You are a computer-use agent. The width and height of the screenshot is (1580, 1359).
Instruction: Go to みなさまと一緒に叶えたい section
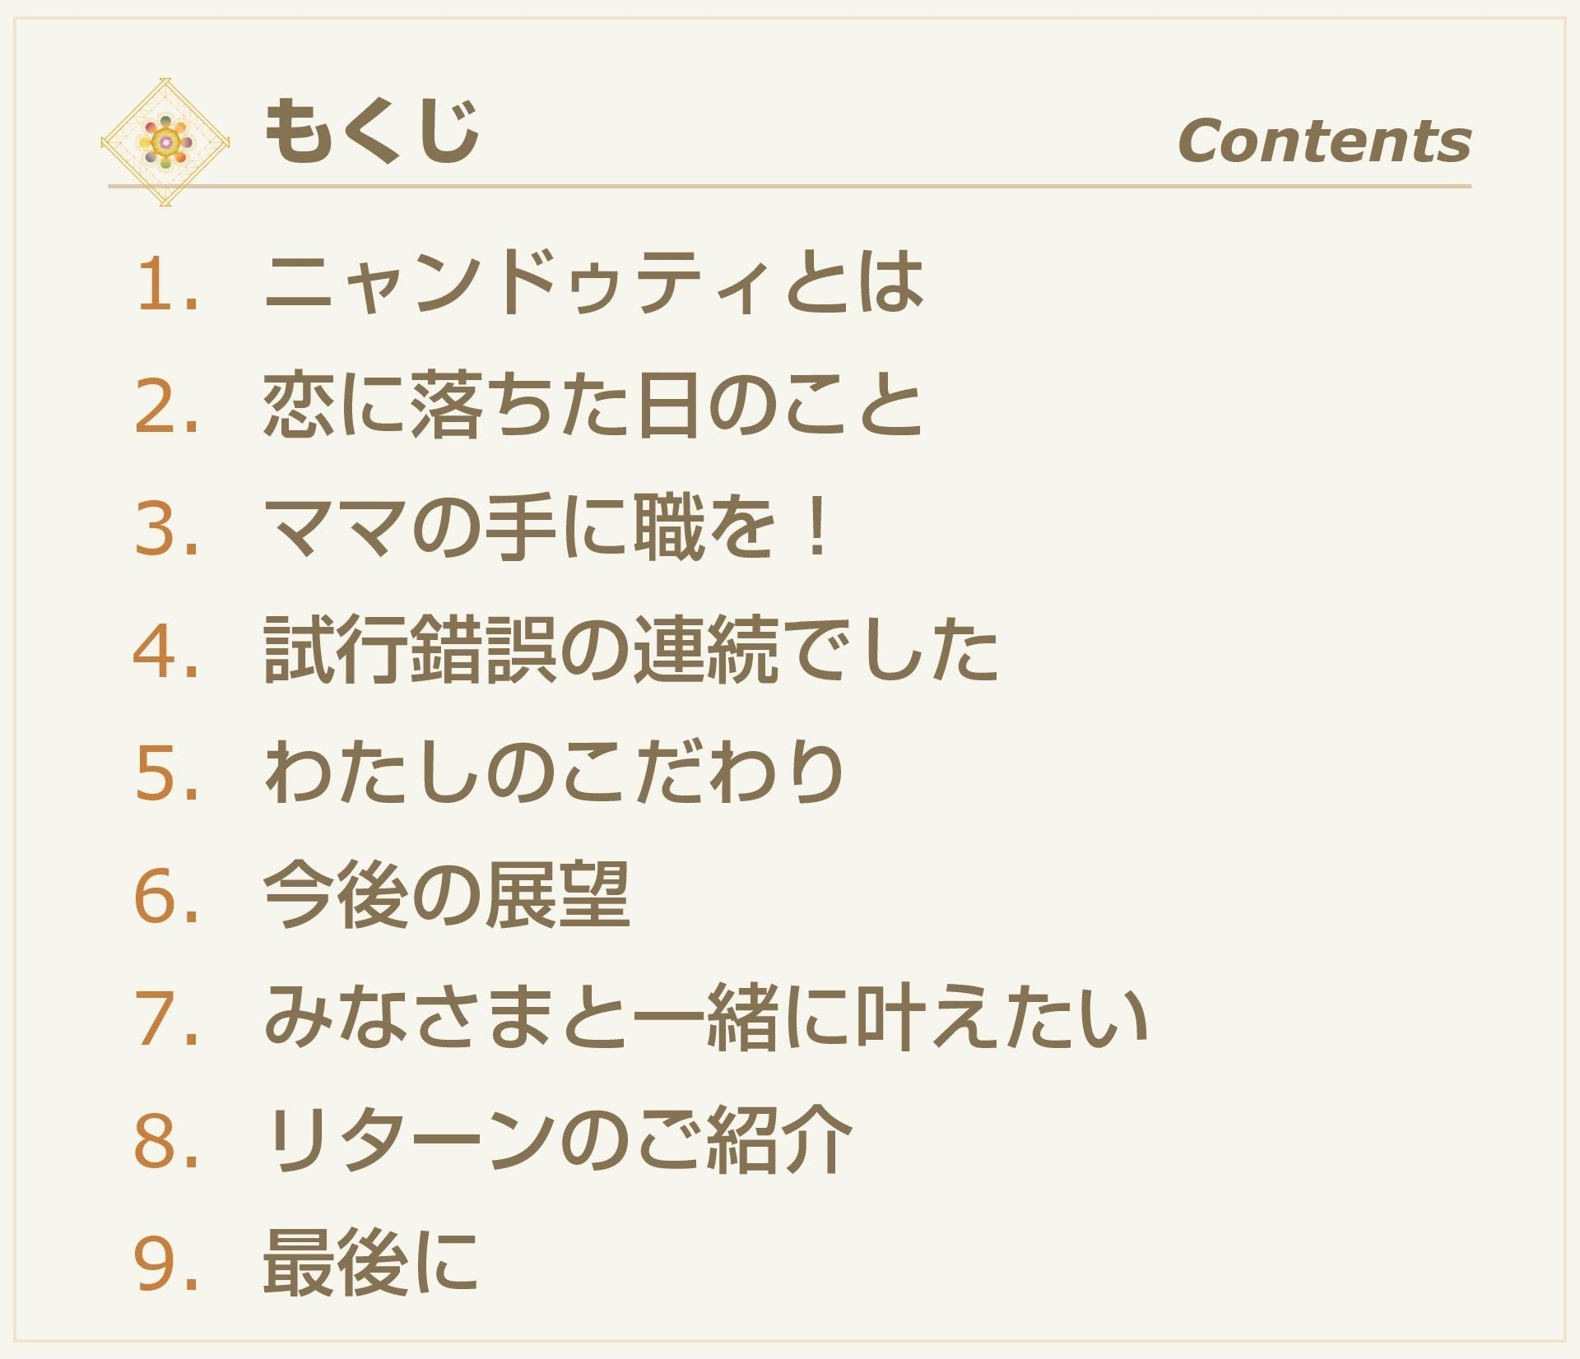pos(705,1018)
